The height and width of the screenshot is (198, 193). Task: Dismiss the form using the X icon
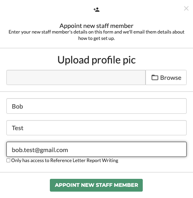pyautogui.click(x=186, y=8)
